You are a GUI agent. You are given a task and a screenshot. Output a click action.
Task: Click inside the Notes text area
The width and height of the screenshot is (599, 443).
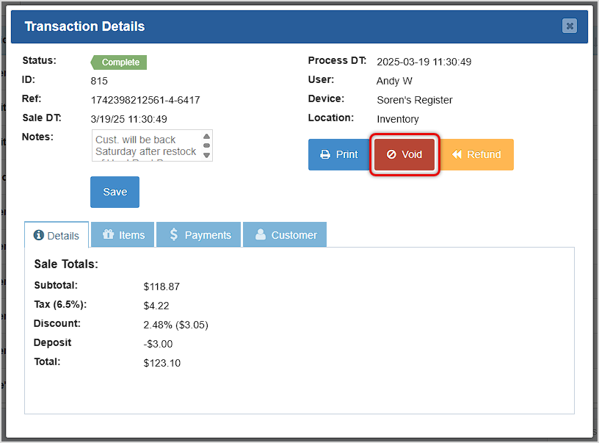(x=143, y=145)
